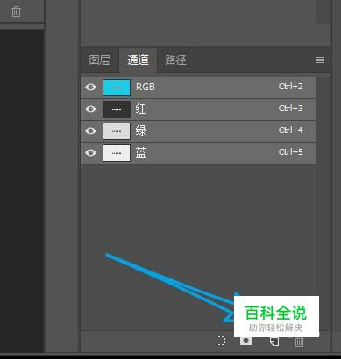Save selection as channel icon
The height and width of the screenshot is (359, 341).
245,341
